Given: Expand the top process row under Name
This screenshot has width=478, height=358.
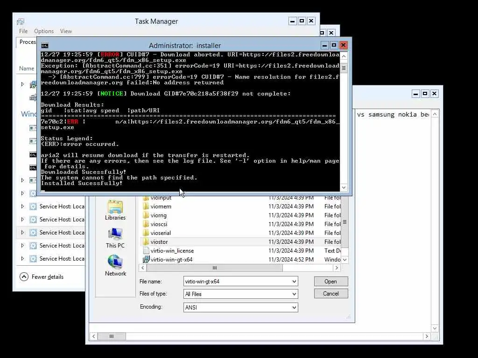Looking at the screenshot, I should click(x=22, y=84).
